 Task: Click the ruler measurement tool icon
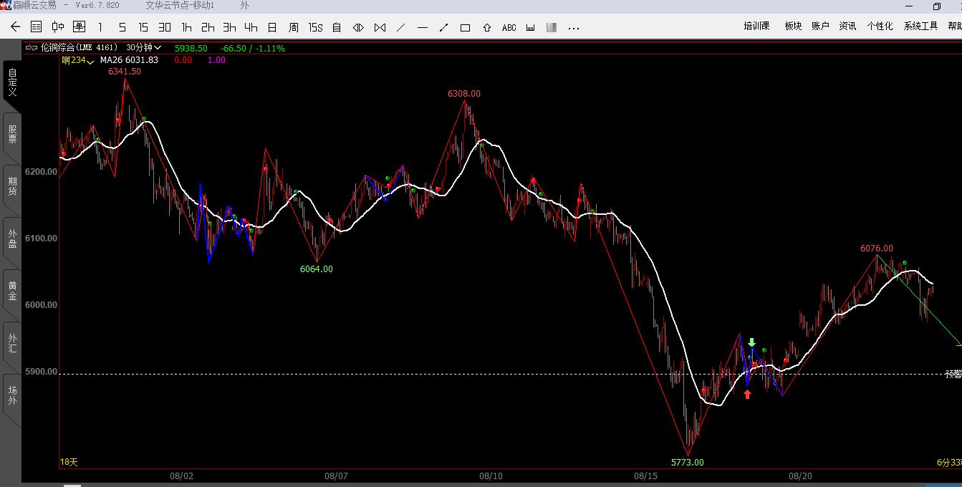[531, 28]
